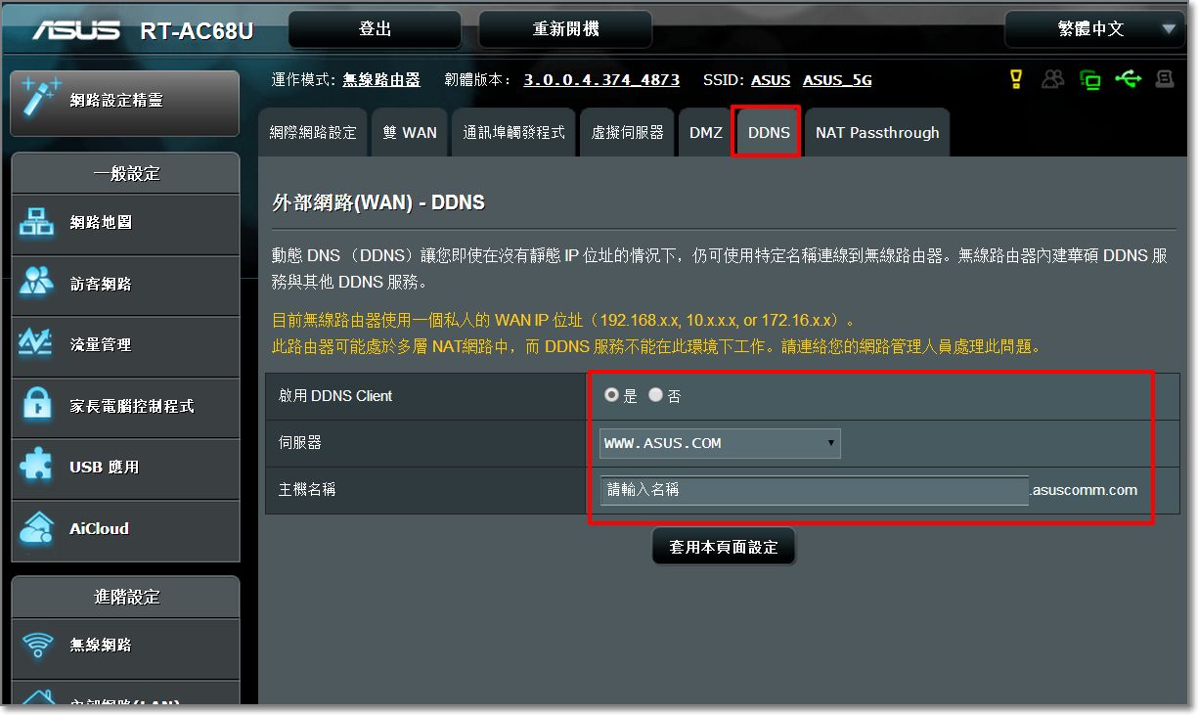Open the 網路設定精靈 wizard wand icon
This screenshot has height=715, width=1198.
[41, 97]
